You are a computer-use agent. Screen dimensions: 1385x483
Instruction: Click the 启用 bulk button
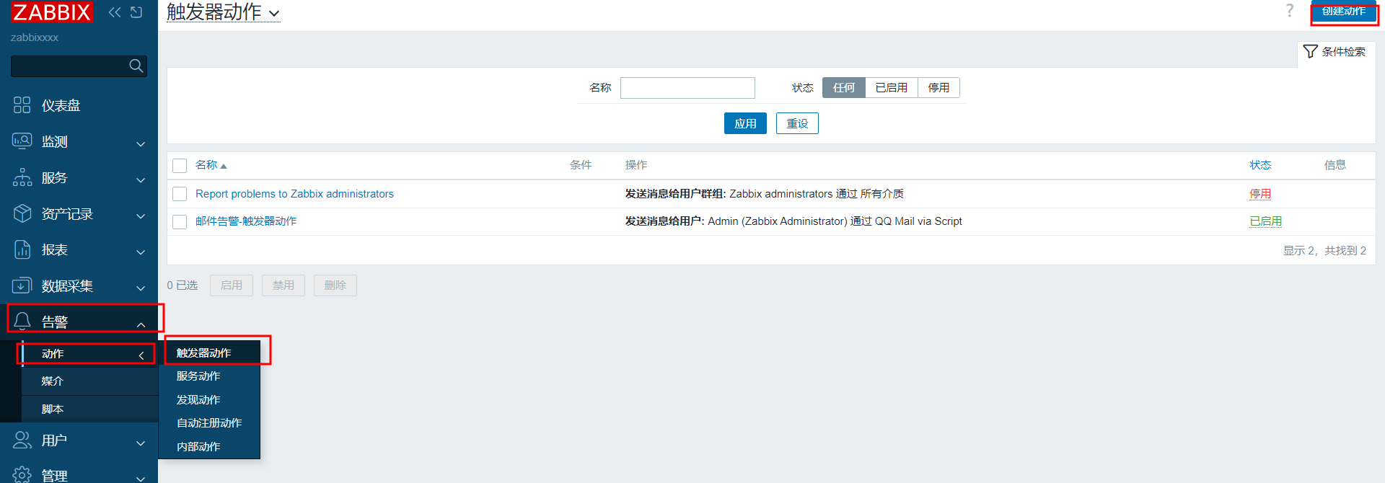(x=232, y=285)
